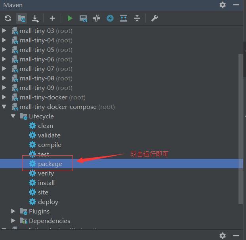Open Execute Maven Goal icon
This screenshot has height=240, width=246.
pos(83,19)
